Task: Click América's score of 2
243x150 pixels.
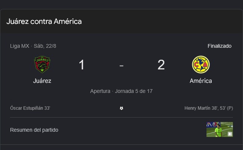Action: 161,65
